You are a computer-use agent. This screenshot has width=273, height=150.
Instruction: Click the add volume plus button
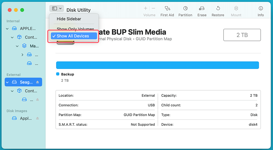coord(146,8)
